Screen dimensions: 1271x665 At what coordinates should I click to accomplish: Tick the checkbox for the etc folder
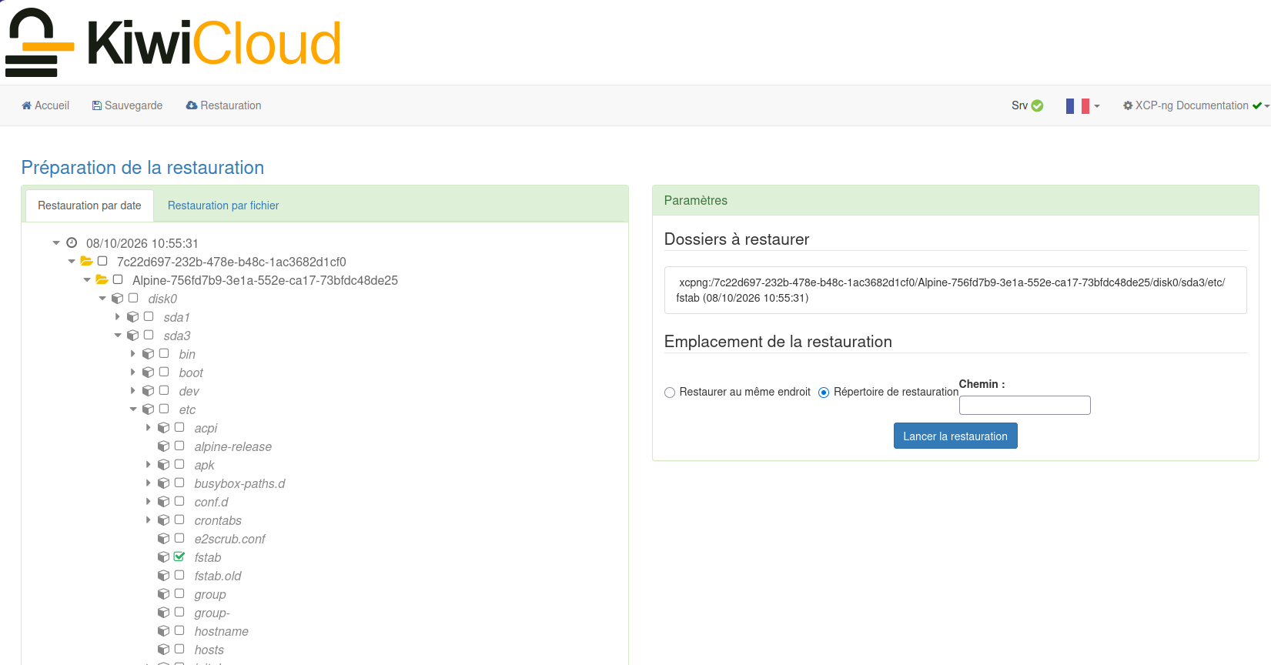[x=164, y=409]
